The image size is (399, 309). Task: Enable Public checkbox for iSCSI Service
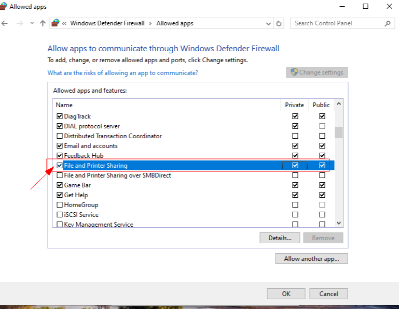[322, 215]
